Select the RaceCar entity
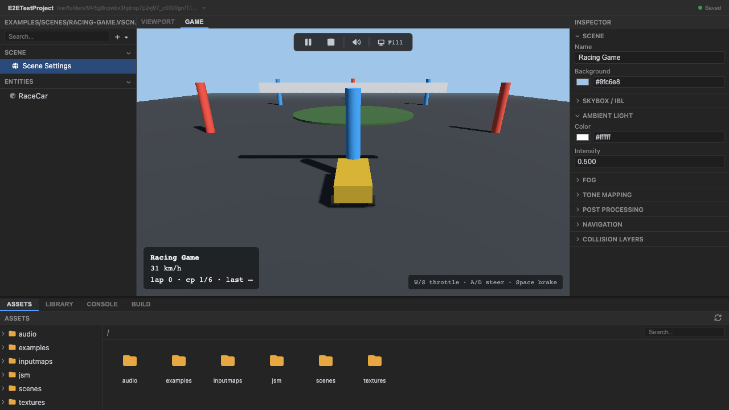 68,96
